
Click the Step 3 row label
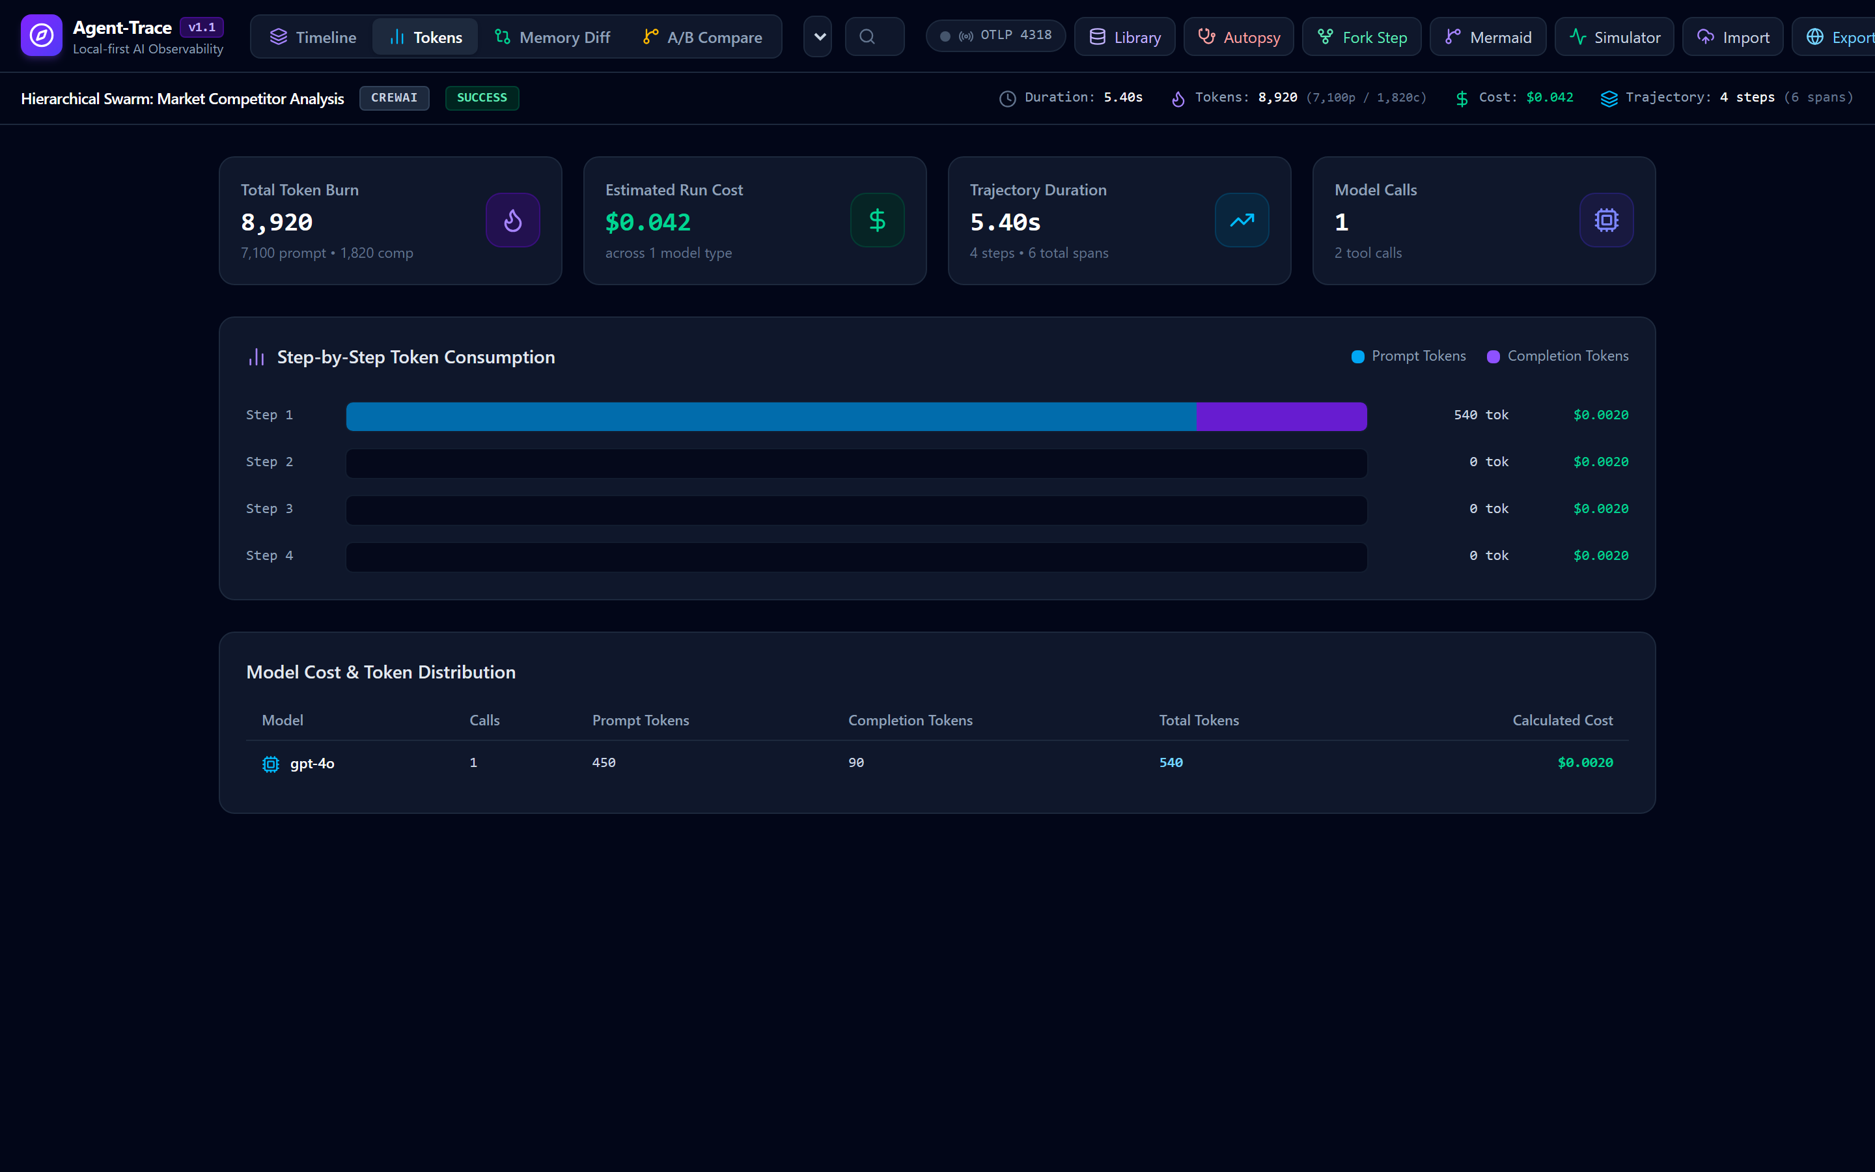[270, 509]
